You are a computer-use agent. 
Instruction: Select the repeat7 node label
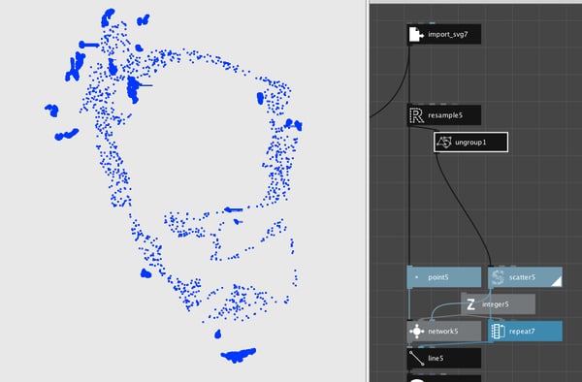pos(522,332)
